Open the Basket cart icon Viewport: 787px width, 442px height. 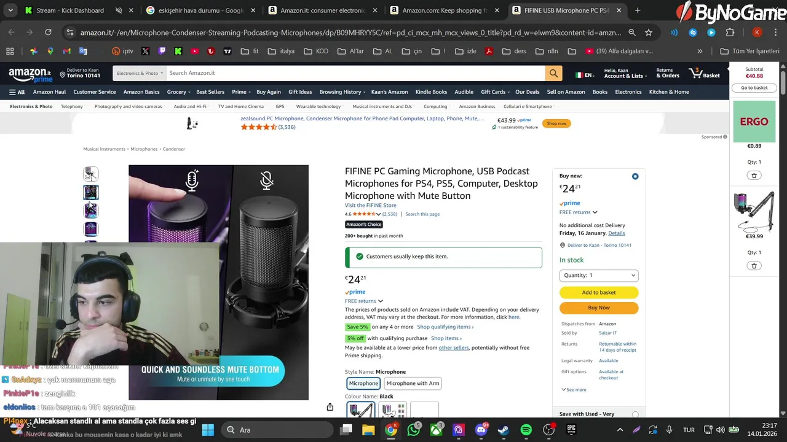(705, 73)
